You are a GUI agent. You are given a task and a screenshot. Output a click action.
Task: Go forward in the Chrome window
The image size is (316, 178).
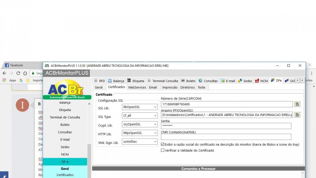tap(11, 73)
